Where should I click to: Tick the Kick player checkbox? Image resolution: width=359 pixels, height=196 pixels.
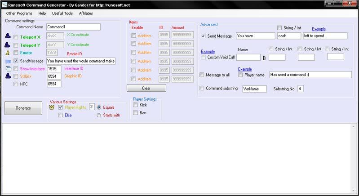coord(136,105)
